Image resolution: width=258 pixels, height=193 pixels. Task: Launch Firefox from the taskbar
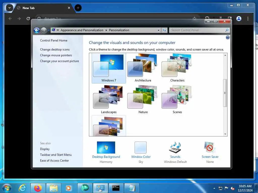click(38, 188)
